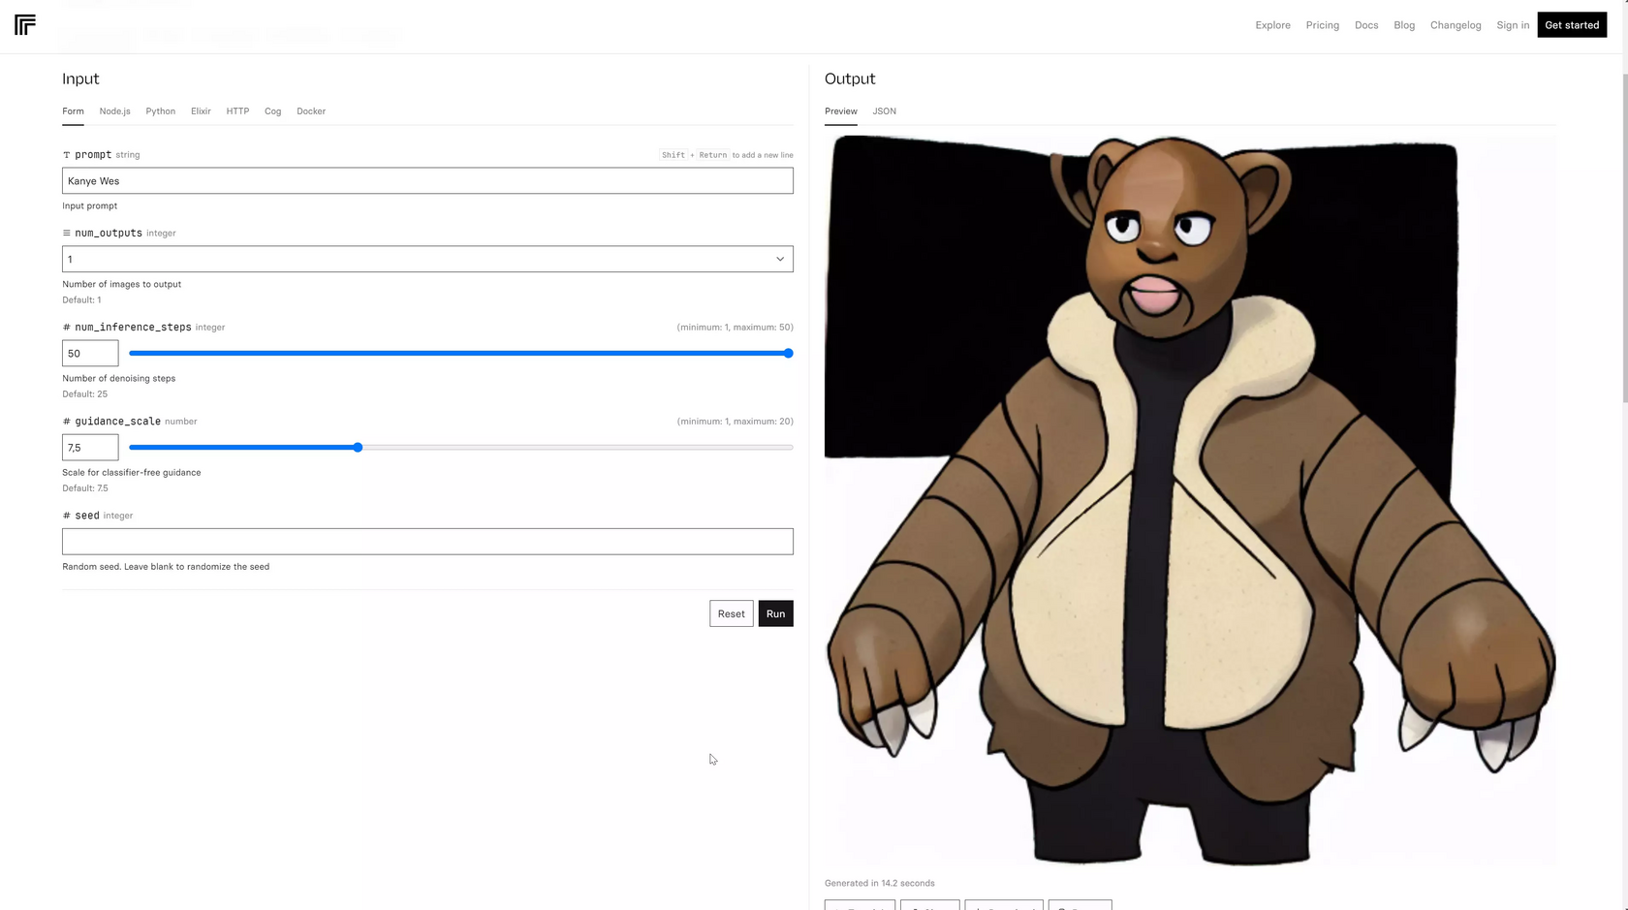This screenshot has height=910, width=1628.
Task: Click the 'Number of images to output' text
Action: tap(121, 285)
